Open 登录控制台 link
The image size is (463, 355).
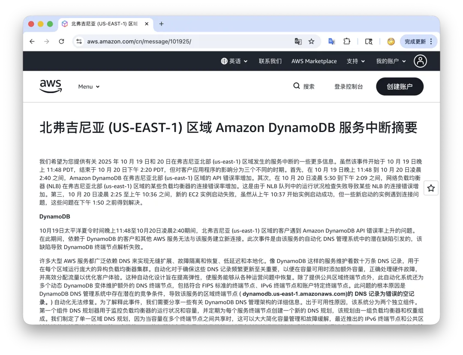pyautogui.click(x=349, y=86)
